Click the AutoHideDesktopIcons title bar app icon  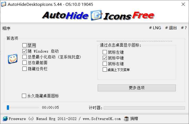tap(3, 4)
